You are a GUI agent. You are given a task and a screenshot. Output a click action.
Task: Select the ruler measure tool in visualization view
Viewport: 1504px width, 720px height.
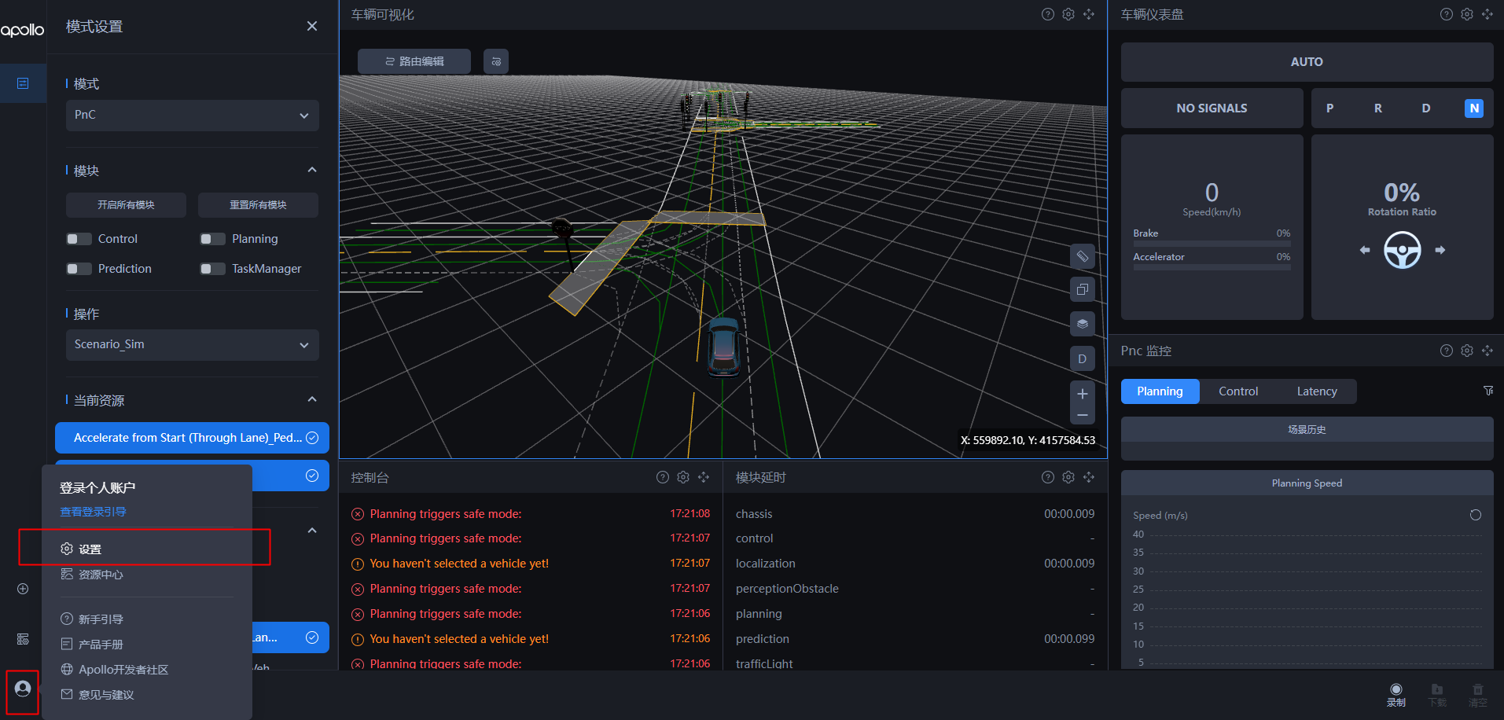[1082, 255]
